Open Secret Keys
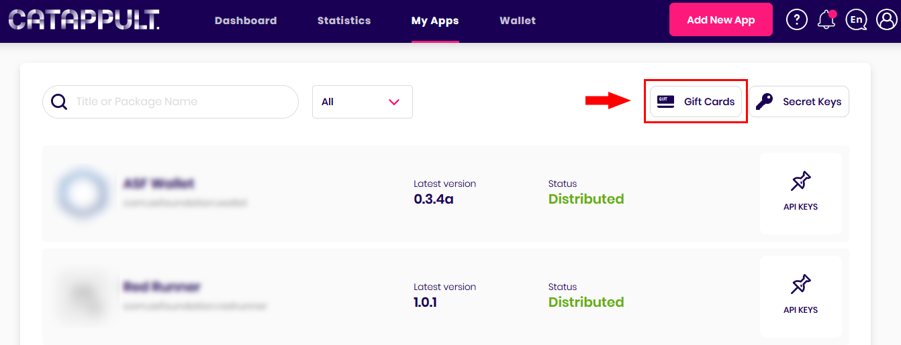901x345 pixels. click(799, 102)
